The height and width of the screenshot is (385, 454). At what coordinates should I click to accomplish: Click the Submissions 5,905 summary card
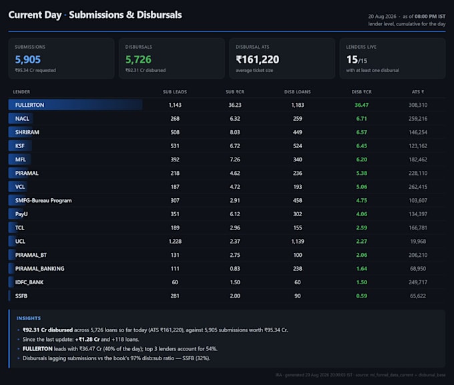click(x=61, y=59)
